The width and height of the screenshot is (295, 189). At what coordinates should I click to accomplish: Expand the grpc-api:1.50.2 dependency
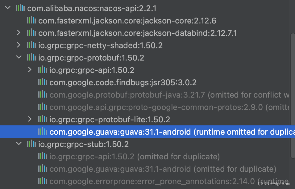(x=30, y=70)
